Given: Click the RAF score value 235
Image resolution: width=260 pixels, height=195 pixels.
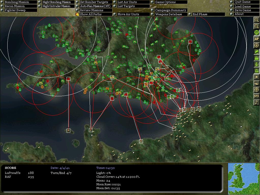Looking at the screenshot, I should coord(31,177).
